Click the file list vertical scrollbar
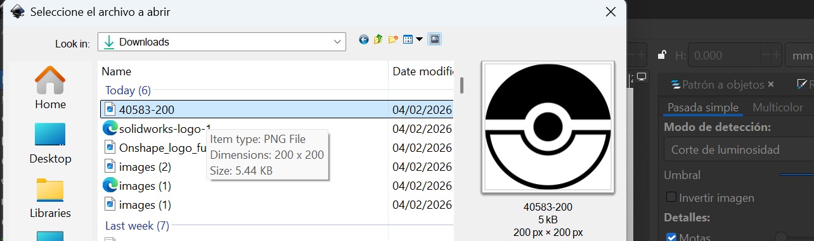 point(462,85)
